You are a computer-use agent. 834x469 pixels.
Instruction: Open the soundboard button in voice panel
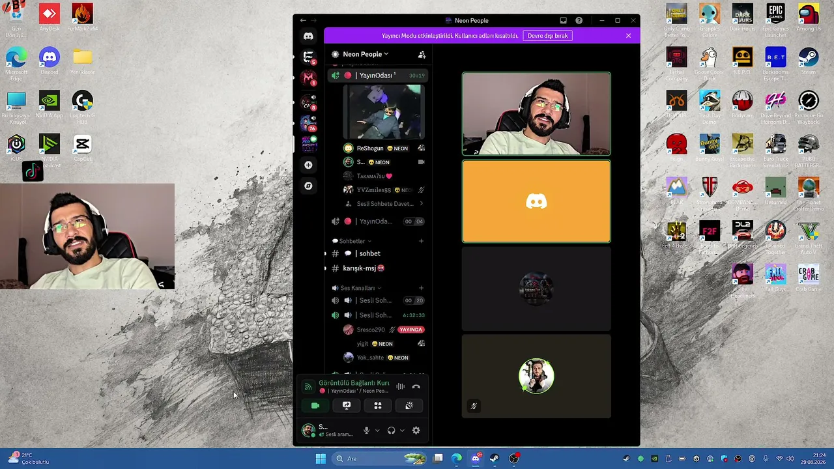pos(409,405)
